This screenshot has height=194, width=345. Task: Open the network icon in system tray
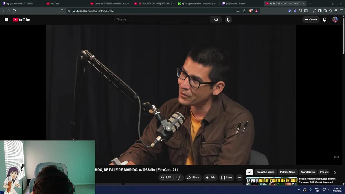pyautogui.click(x=324, y=190)
